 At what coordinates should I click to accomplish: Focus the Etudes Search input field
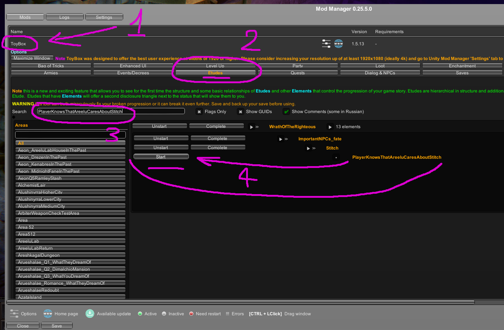[111, 111]
